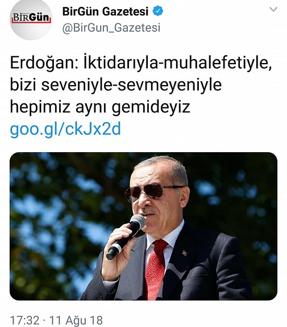Click the microphone in the photo
This screenshot has height=327, width=287.
[126, 237]
